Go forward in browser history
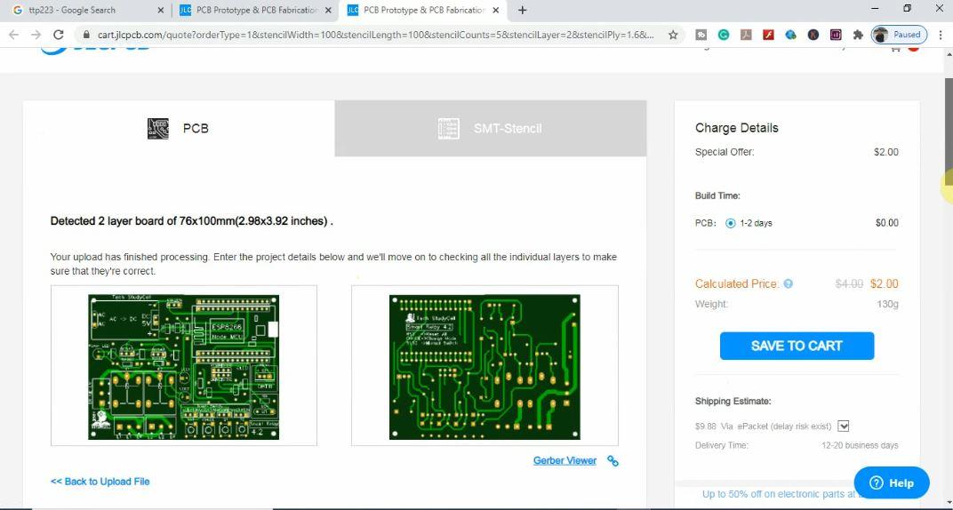The image size is (953, 510). click(36, 35)
